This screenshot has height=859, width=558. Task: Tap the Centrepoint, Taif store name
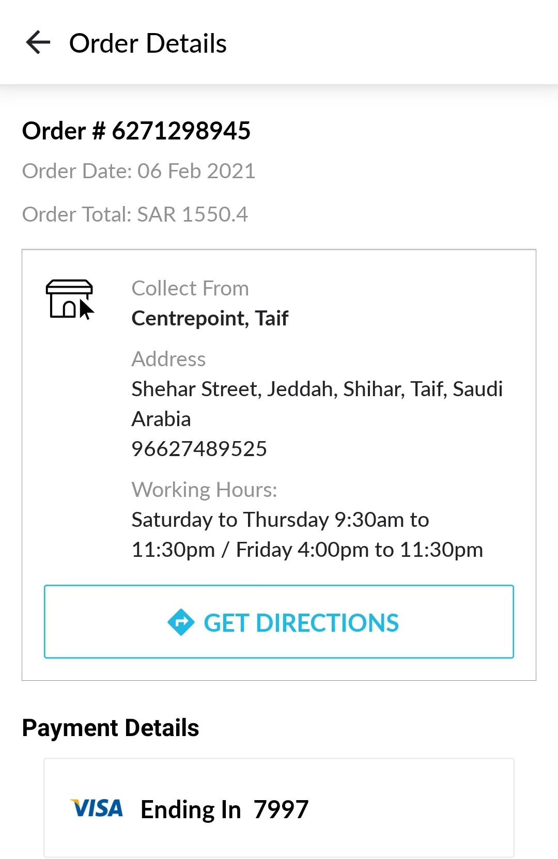(210, 318)
